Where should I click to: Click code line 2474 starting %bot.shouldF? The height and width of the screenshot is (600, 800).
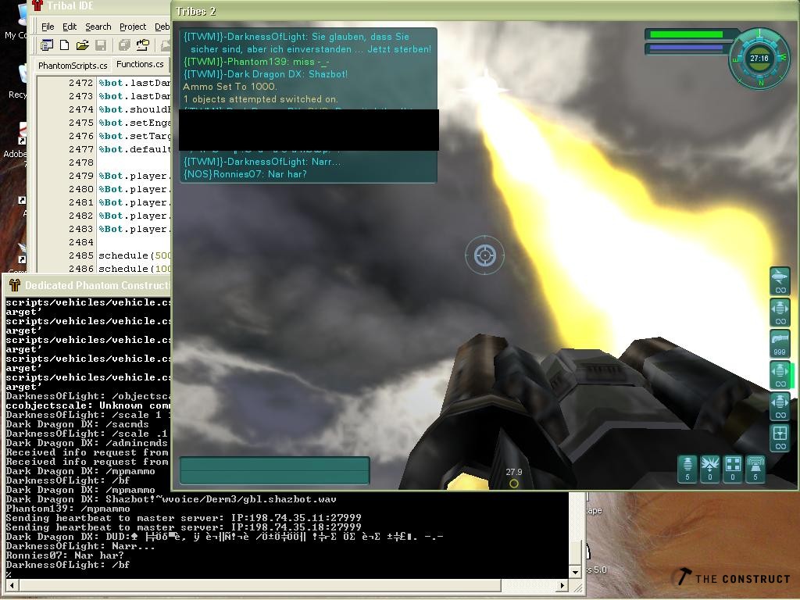(134, 109)
